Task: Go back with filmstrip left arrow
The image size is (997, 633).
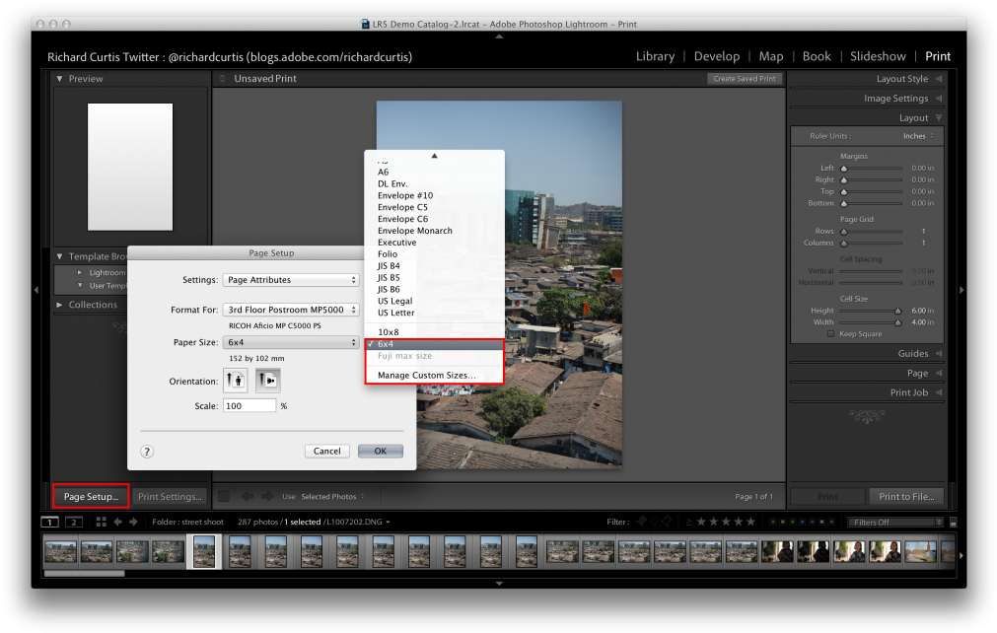Action: click(117, 522)
